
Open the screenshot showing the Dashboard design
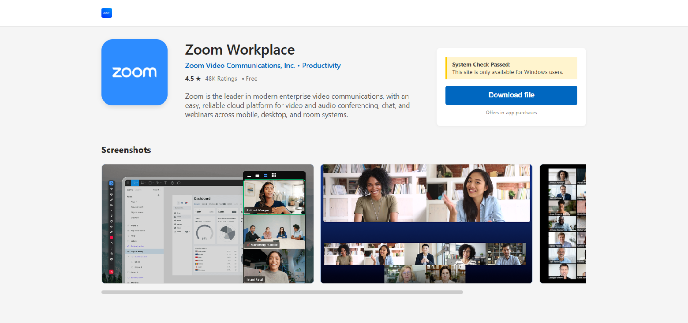click(x=208, y=224)
